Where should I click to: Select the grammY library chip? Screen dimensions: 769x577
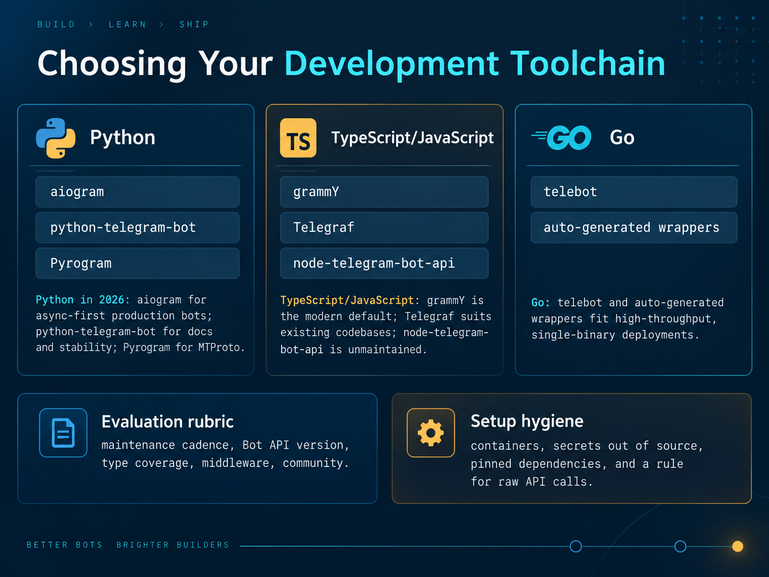tap(384, 192)
